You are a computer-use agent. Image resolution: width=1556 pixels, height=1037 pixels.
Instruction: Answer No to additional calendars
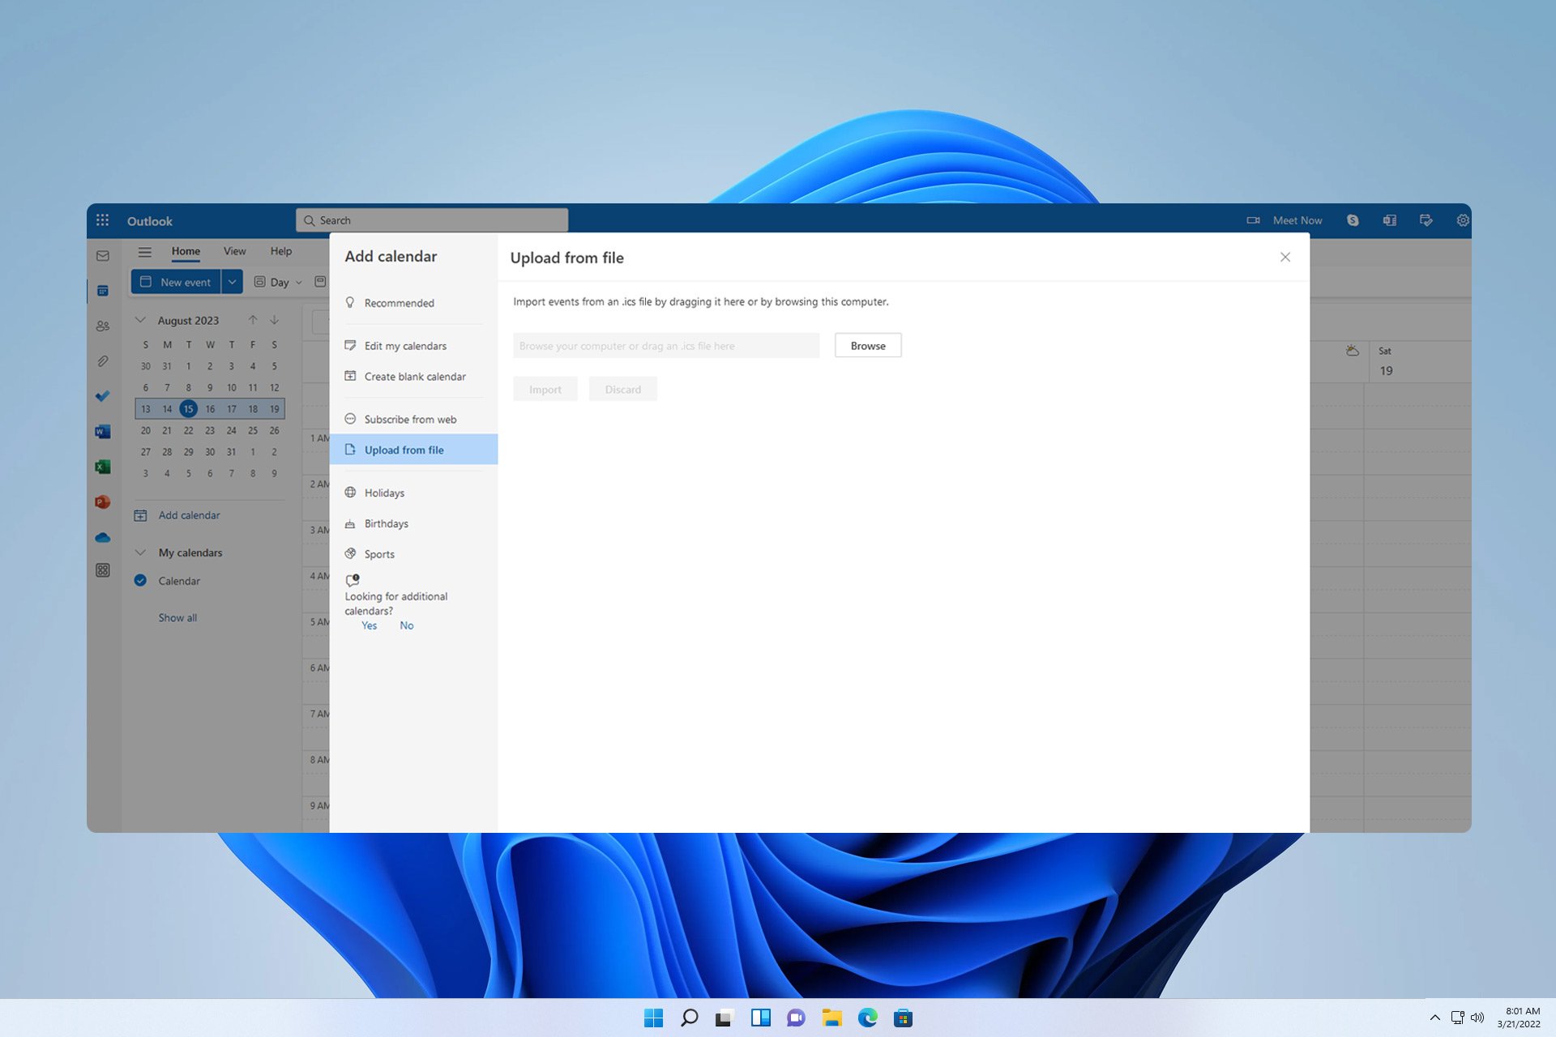click(x=407, y=625)
